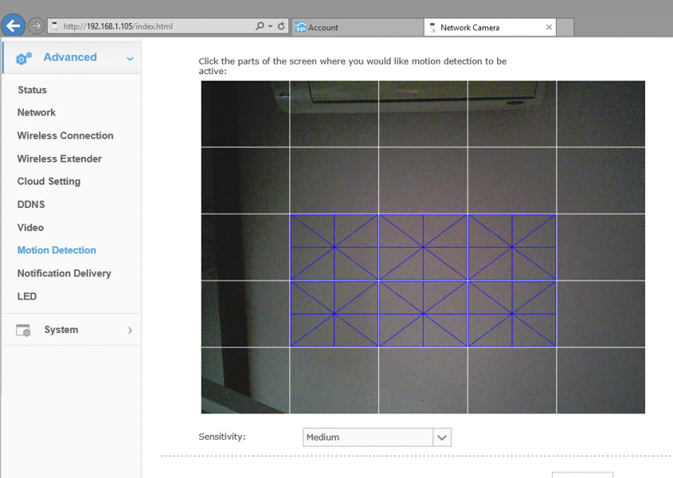Viewport: 673px width, 478px height.
Task: Enable the top-right motion detection grid cell
Action: click(x=601, y=114)
